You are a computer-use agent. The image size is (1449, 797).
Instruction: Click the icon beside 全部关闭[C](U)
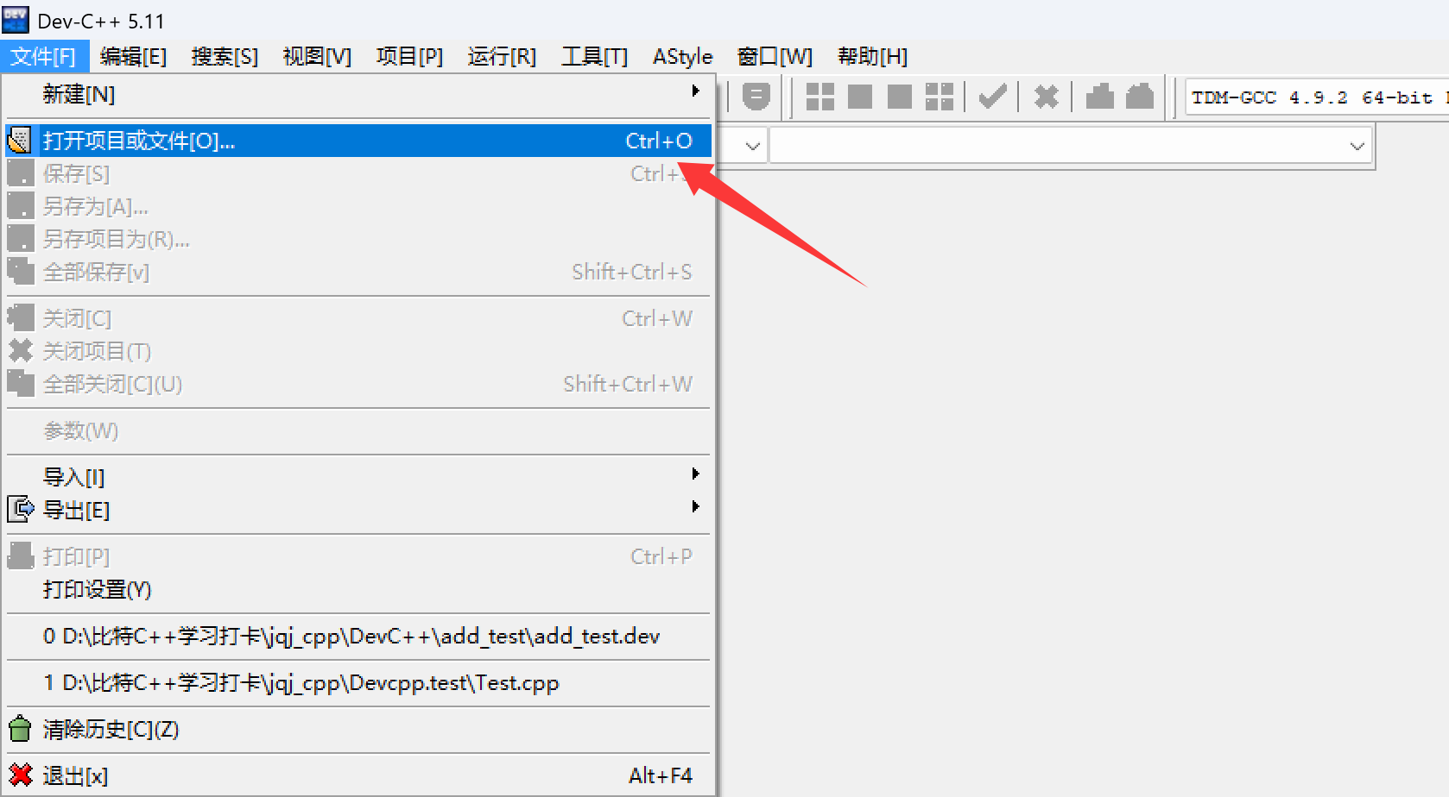click(x=21, y=384)
